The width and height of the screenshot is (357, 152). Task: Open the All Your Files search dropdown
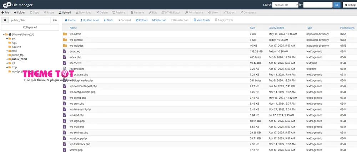[285, 5]
